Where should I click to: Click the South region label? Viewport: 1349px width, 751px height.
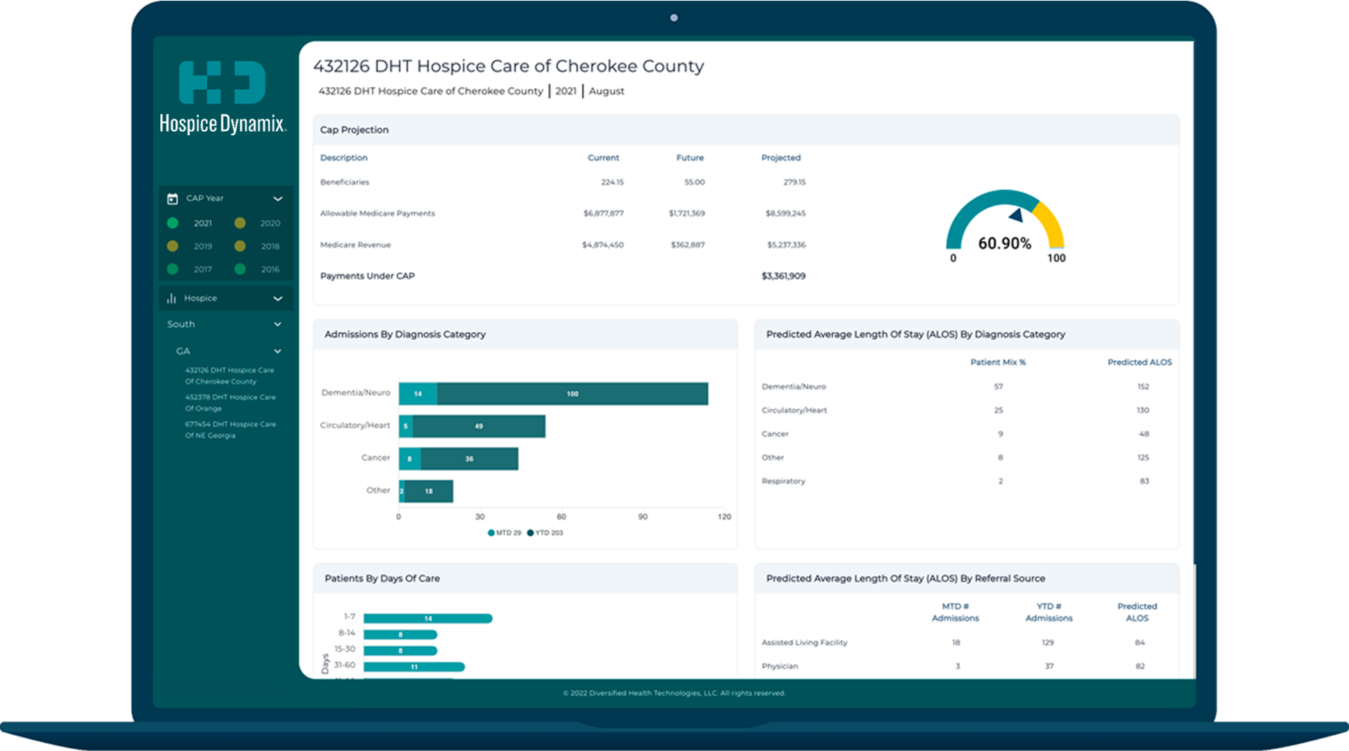pos(181,324)
